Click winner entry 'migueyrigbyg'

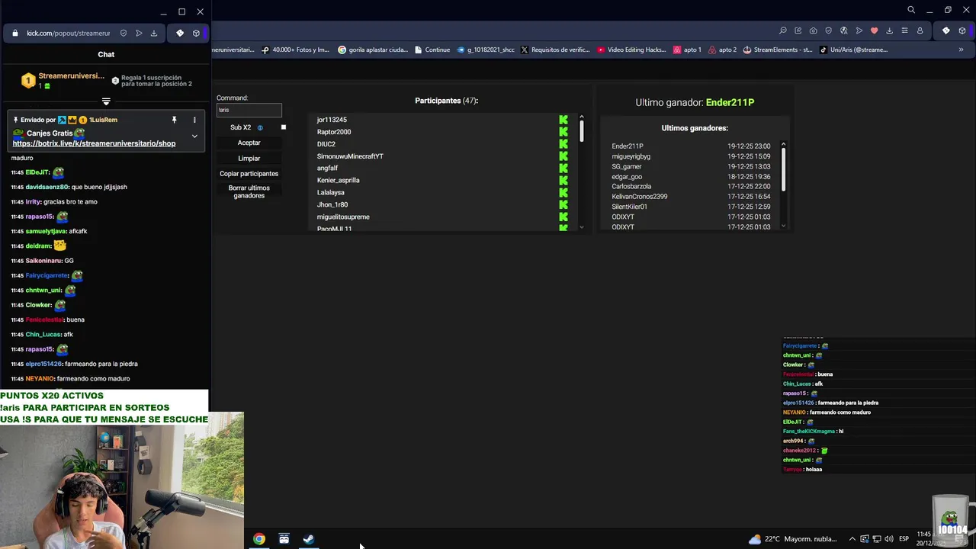(631, 156)
